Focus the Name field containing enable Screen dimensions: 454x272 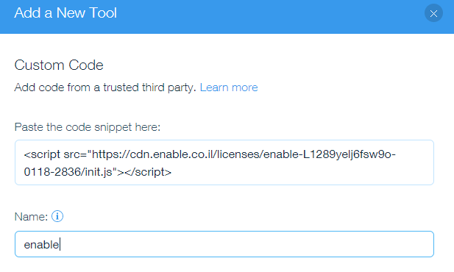tap(224, 244)
